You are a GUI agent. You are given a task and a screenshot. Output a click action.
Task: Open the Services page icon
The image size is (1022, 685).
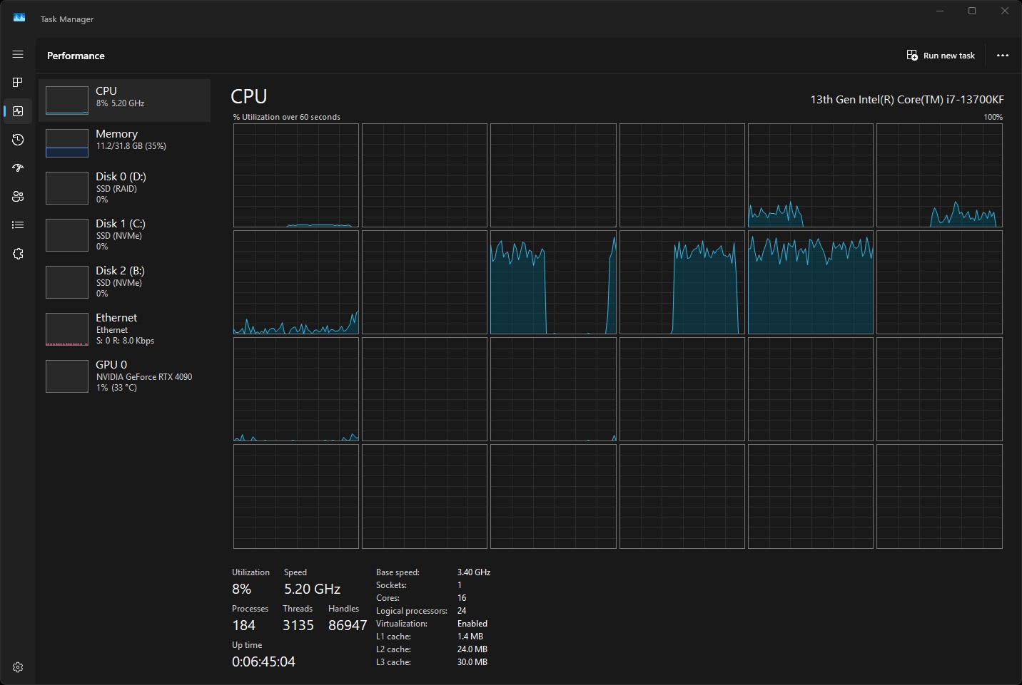coord(18,254)
